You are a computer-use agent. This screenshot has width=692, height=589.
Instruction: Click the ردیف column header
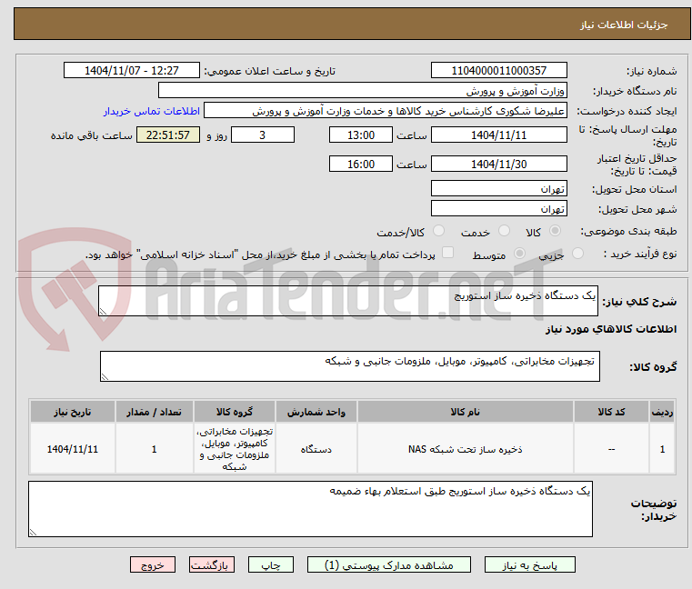662,412
